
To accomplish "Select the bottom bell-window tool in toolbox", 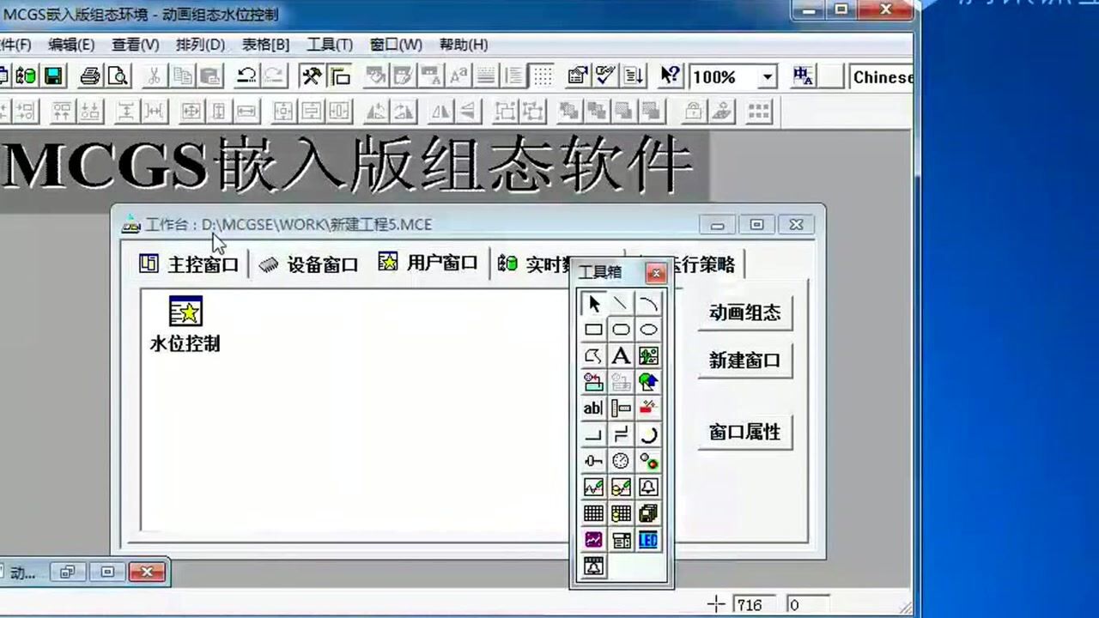I will tap(593, 566).
